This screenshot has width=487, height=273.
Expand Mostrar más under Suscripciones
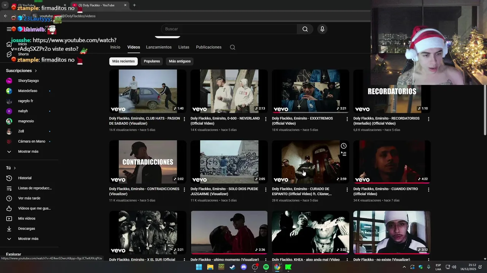(x=29, y=152)
